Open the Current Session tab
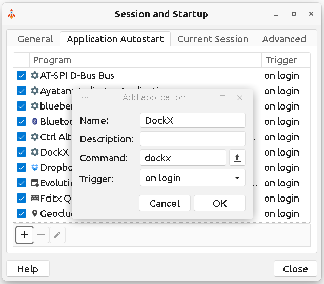Viewport: 324px width, 284px height. [213, 39]
